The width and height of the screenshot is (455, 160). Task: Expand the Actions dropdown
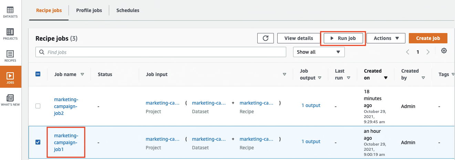click(386, 38)
